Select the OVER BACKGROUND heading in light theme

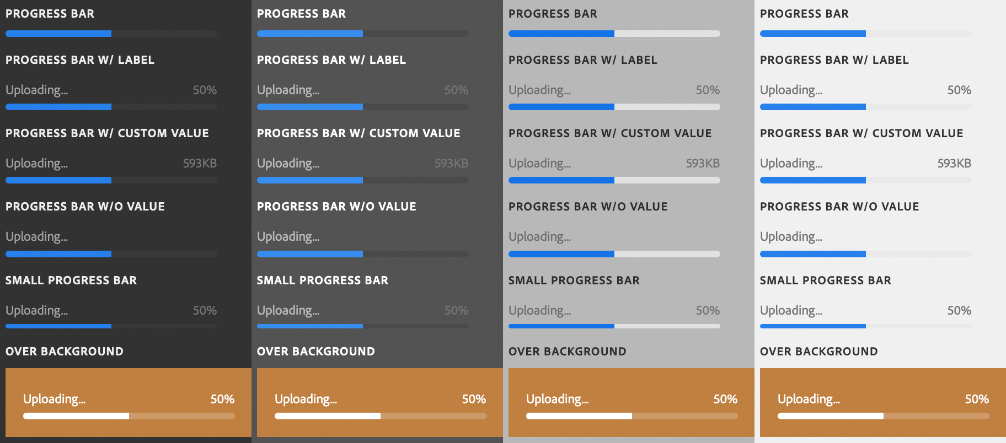coord(566,351)
